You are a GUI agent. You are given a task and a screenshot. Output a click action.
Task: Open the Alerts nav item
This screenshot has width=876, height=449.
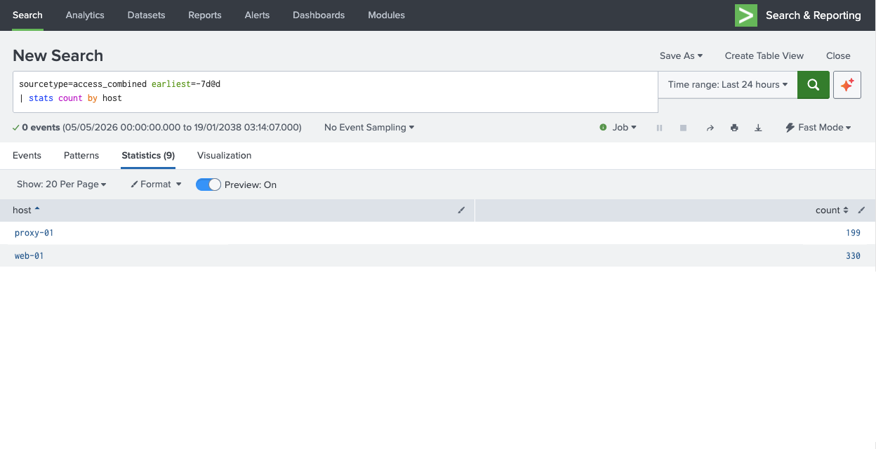click(x=257, y=15)
